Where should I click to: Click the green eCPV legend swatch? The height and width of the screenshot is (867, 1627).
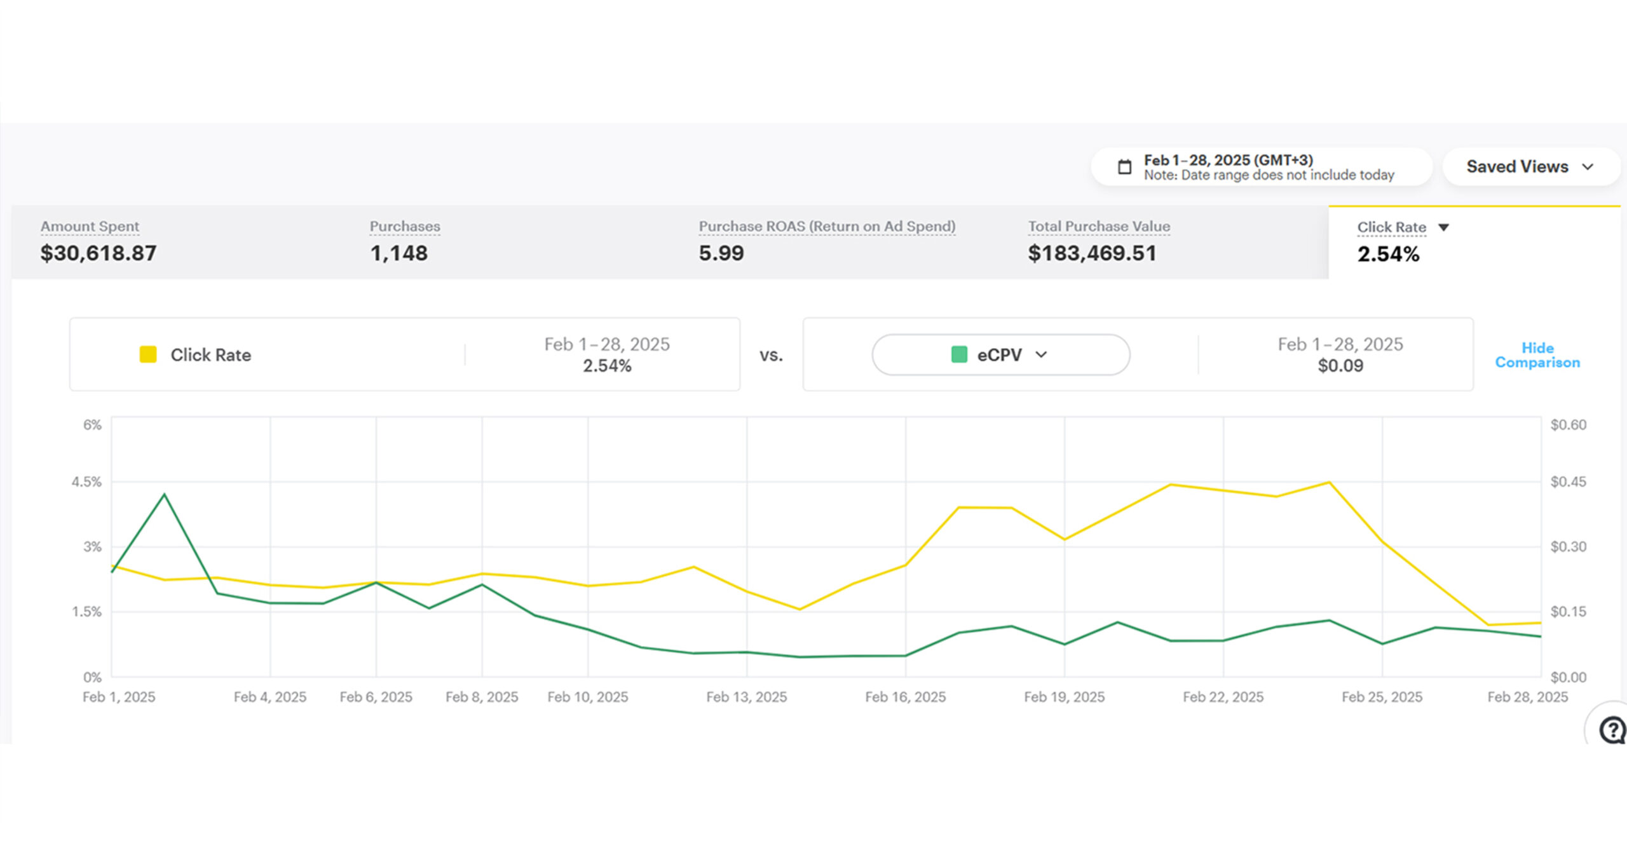(x=958, y=354)
